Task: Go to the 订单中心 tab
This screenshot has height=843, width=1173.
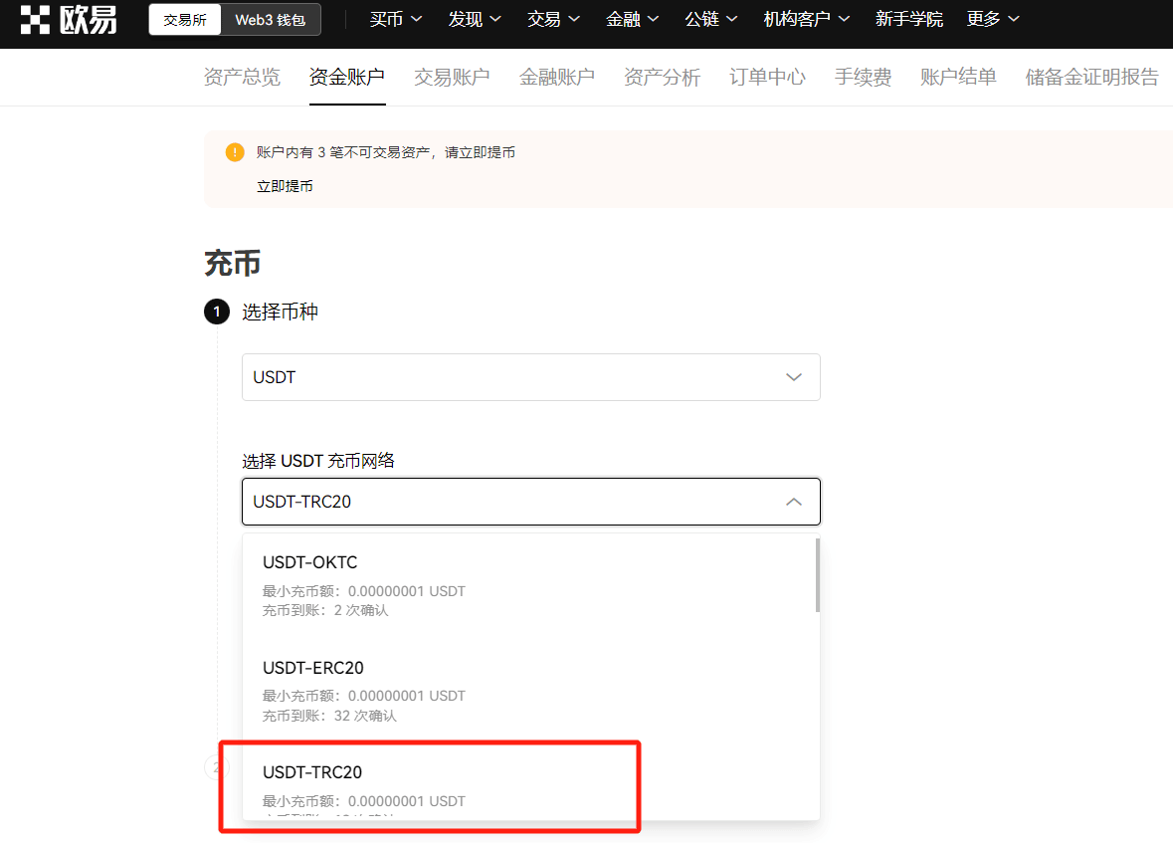Action: [x=767, y=77]
